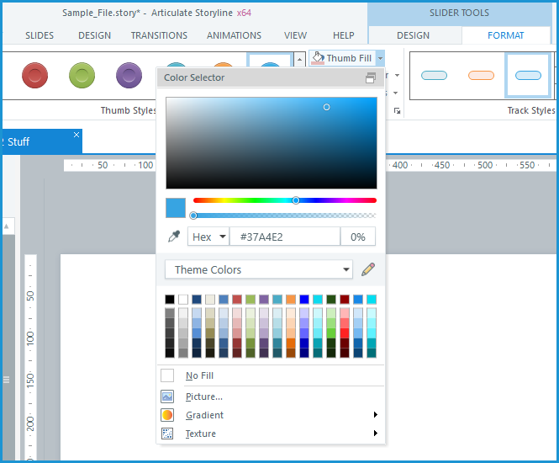Click the transparency slider handle
The height and width of the screenshot is (463, 559).
193,216
